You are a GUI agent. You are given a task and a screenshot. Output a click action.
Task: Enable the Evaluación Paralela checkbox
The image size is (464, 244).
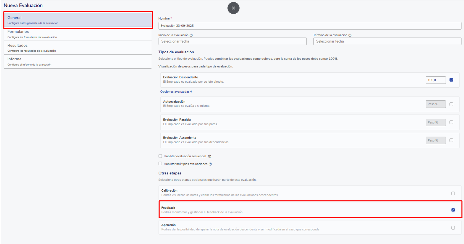tap(451, 122)
